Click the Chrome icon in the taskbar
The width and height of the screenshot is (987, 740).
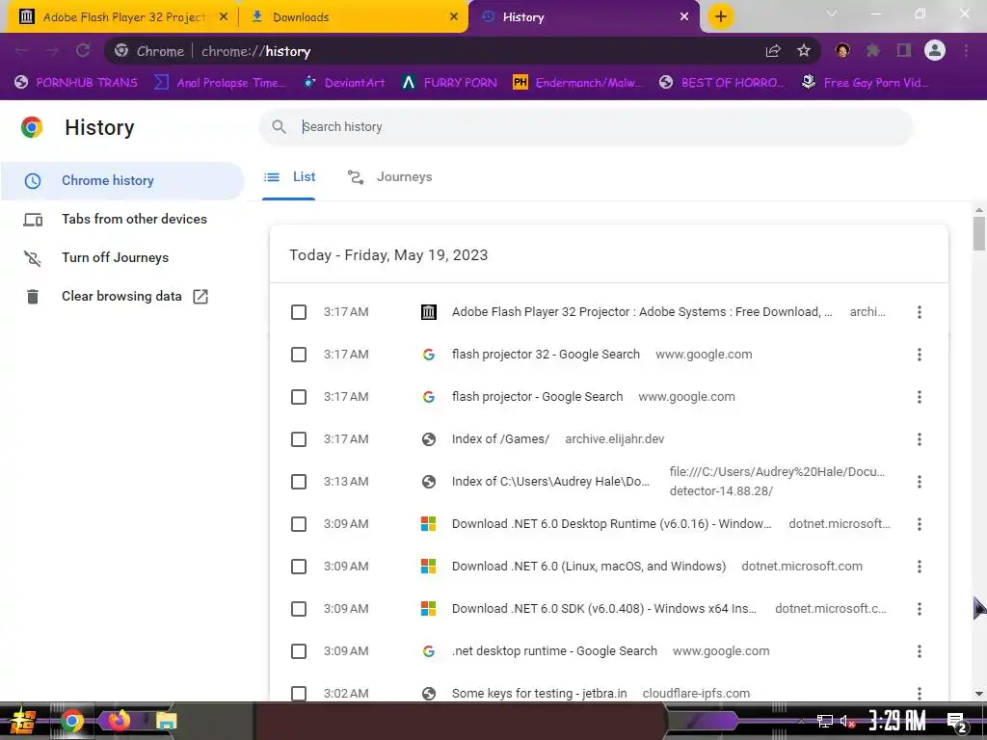pos(71,721)
